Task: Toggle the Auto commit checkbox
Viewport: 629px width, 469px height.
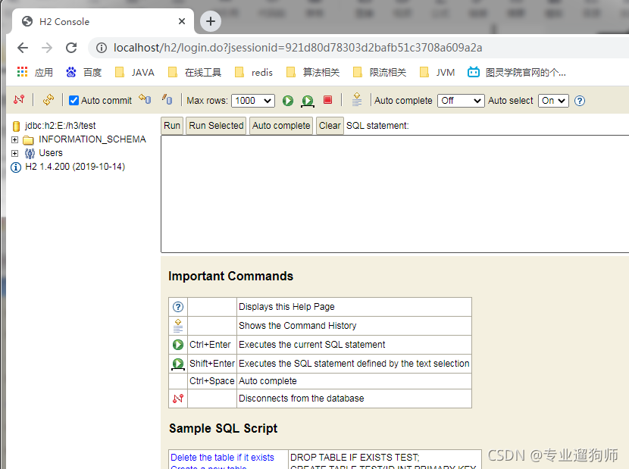Action: [74, 101]
